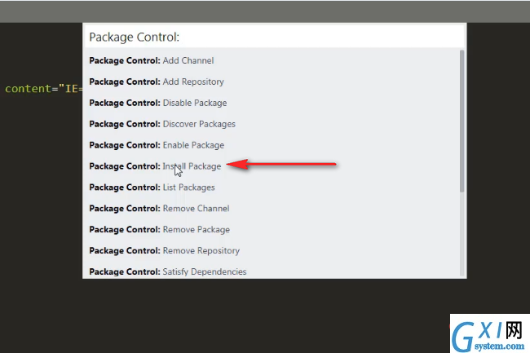Viewport: 530px width, 353px height.
Task: Choose Package Control: Enable Package
Action: (272, 145)
